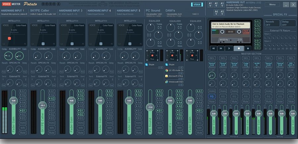Open the Color Panel on Hardware Input 3

[x=79, y=25]
